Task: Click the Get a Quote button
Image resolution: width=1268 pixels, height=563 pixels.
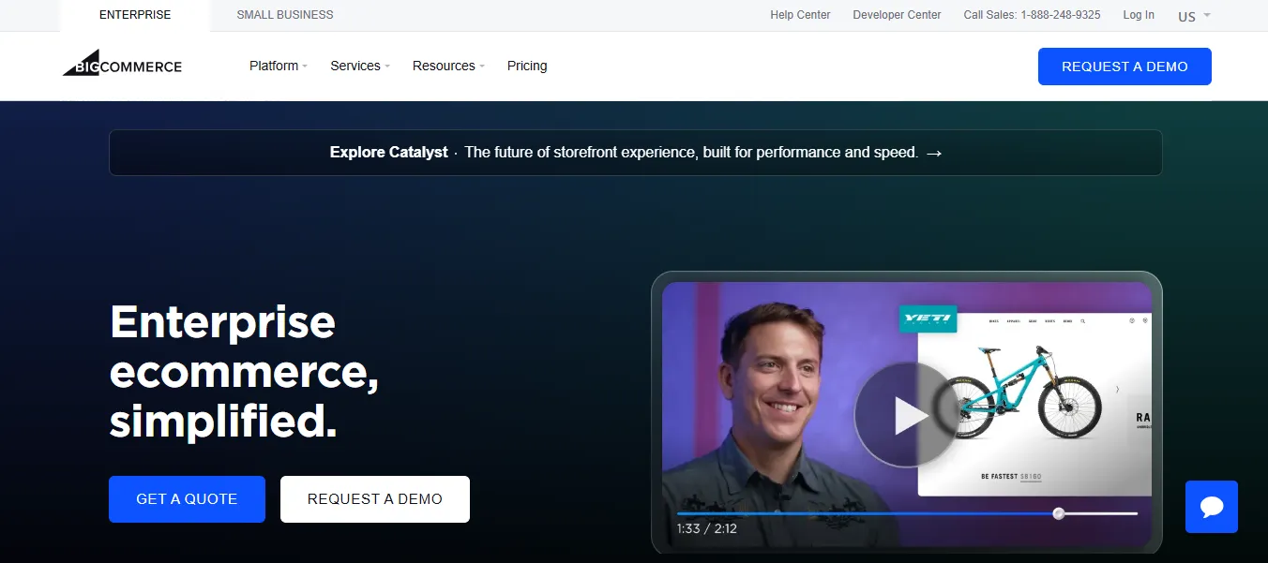Action: [187, 499]
